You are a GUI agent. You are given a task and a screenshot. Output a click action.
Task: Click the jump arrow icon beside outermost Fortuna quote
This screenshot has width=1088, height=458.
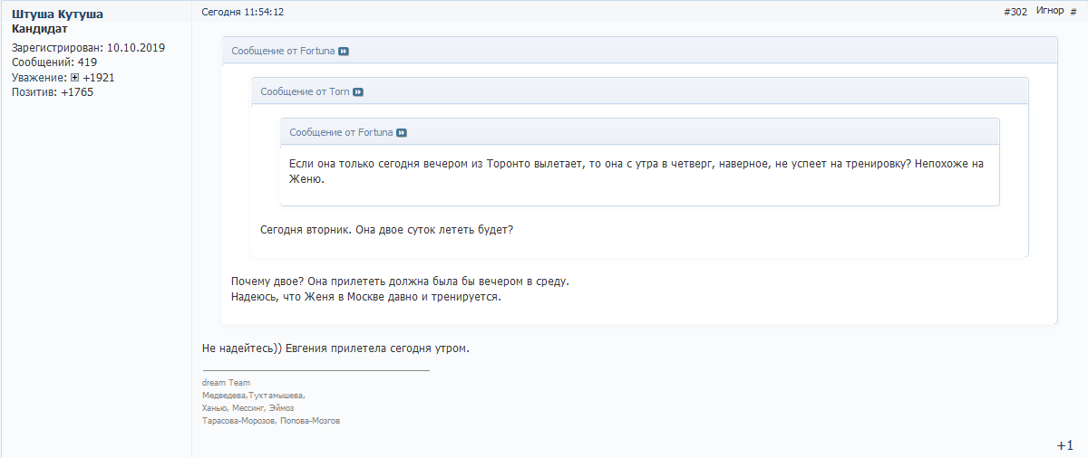coord(344,52)
